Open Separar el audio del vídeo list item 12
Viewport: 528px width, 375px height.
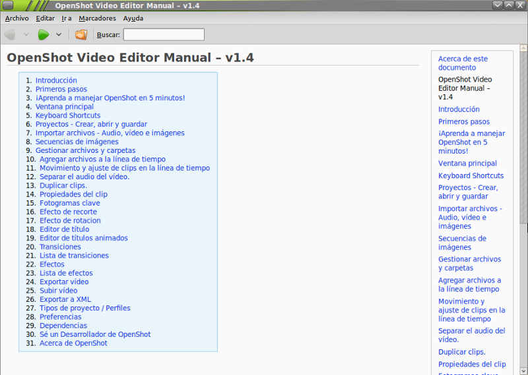(x=84, y=177)
